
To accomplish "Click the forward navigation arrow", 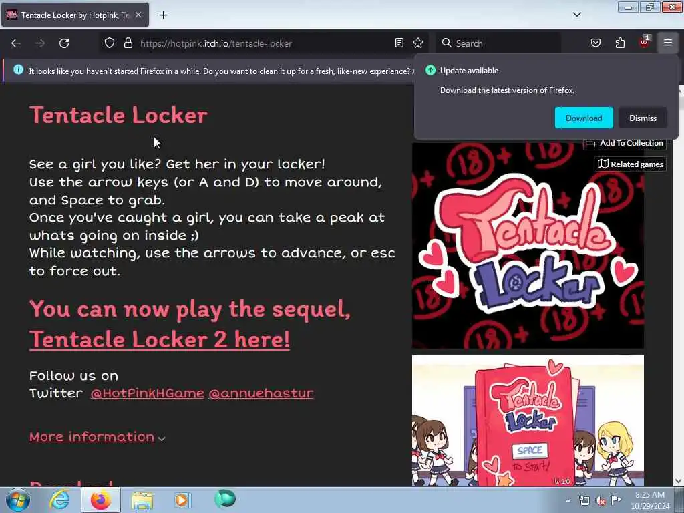I will [40, 43].
